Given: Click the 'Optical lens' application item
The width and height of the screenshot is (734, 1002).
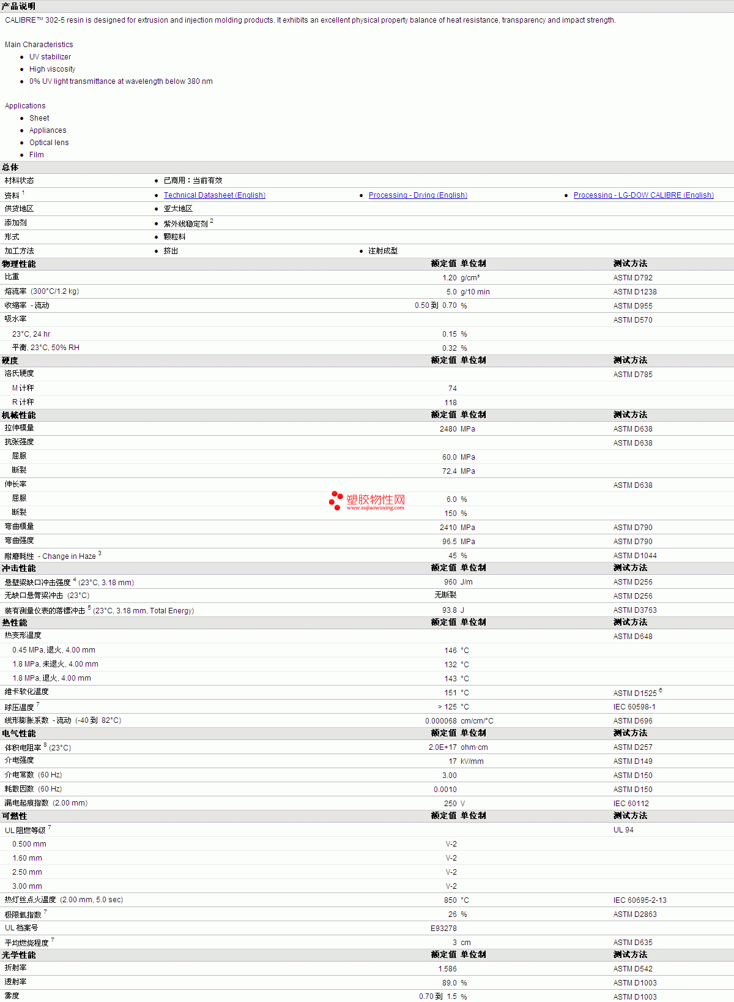Looking at the screenshot, I should [49, 143].
